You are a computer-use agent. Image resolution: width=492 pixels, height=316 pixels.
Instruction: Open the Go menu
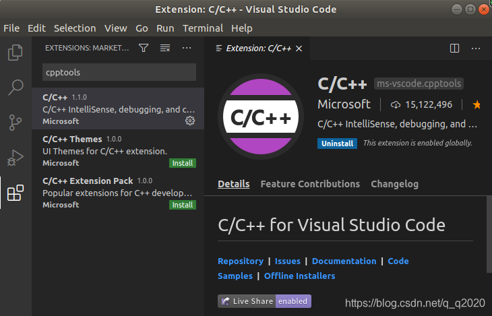click(x=142, y=28)
